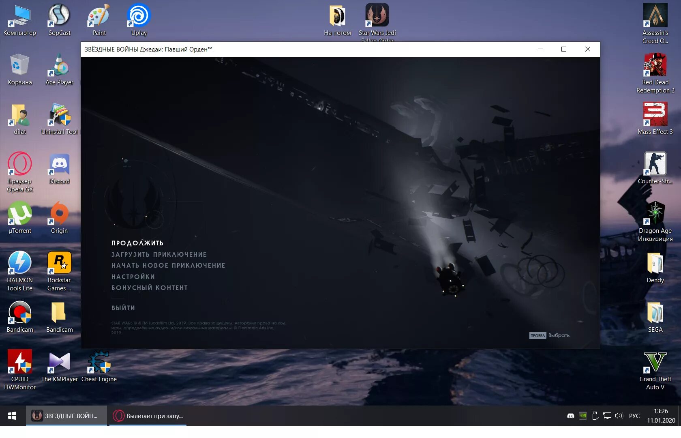The image size is (681, 438).
Task: Click NVIDIA icon in system tray
Action: pyautogui.click(x=582, y=416)
